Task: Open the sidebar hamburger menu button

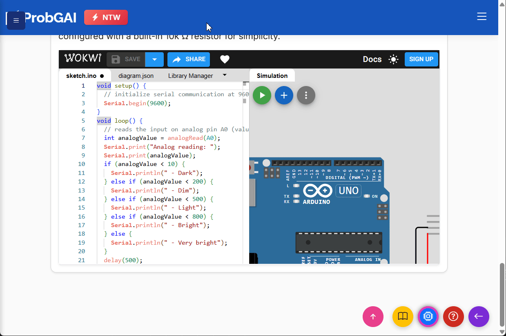Action: pyautogui.click(x=16, y=20)
